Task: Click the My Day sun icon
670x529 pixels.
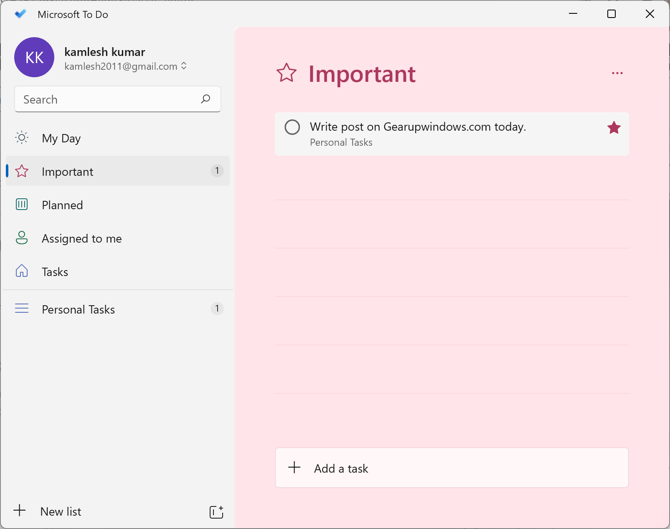Action: [x=22, y=137]
